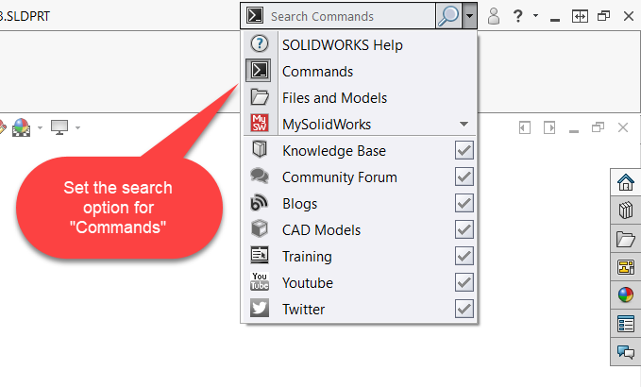
Task: Open the View Palette task pane tab
Action: click(x=624, y=267)
